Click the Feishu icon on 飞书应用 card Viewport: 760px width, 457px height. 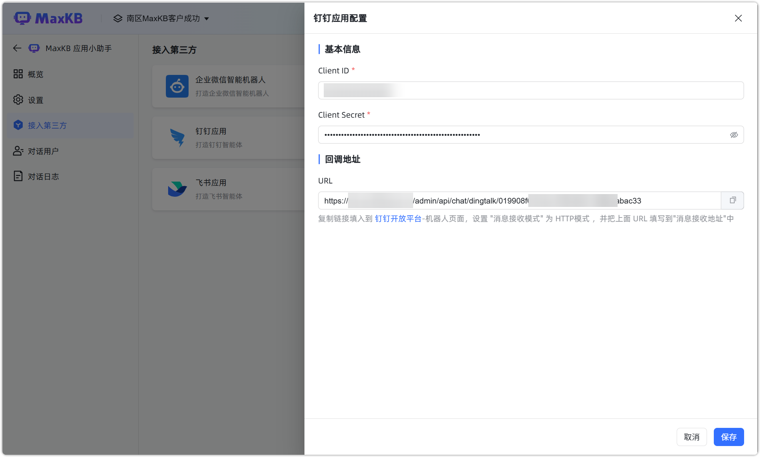tap(177, 189)
